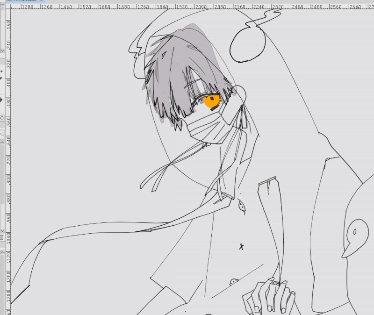This screenshot has width=374, height=315.
Task: Click the top panel's scroll-up arrow
Action: [x=2, y=4]
